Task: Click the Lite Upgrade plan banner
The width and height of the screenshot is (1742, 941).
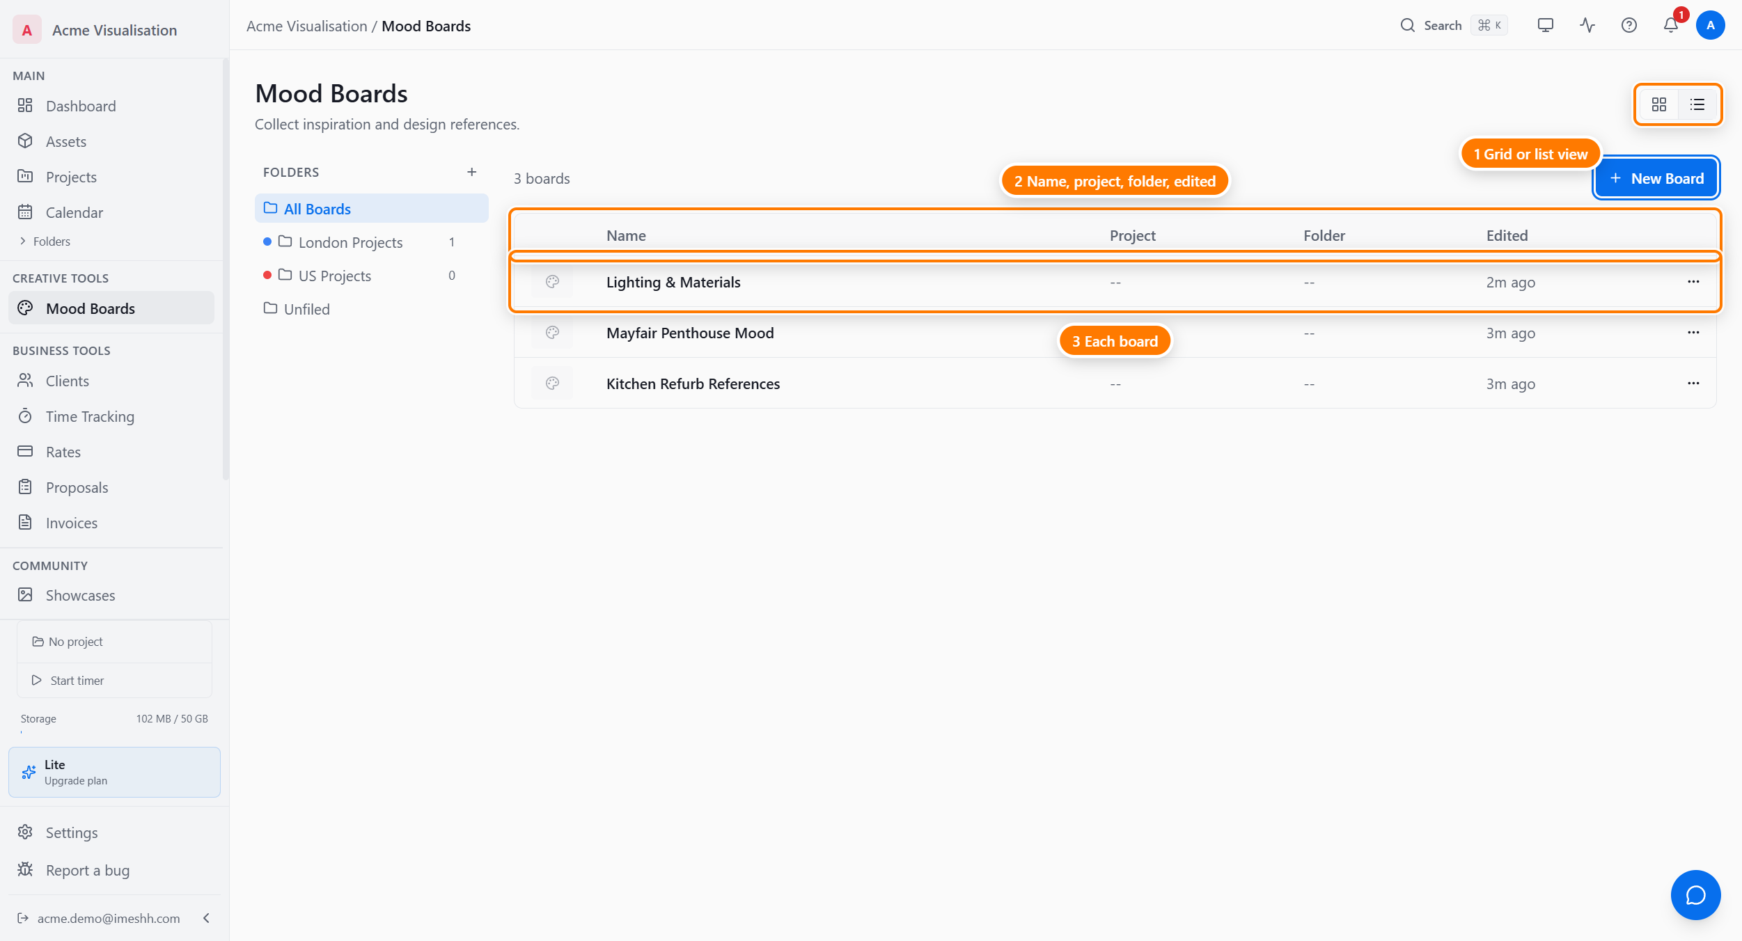Action: (x=114, y=772)
